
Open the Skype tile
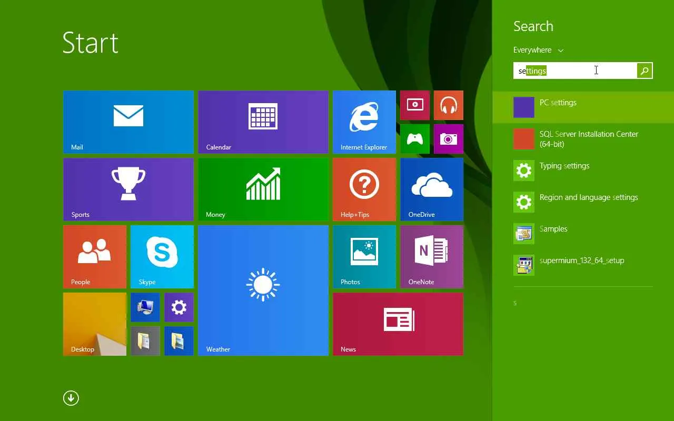[x=162, y=257]
